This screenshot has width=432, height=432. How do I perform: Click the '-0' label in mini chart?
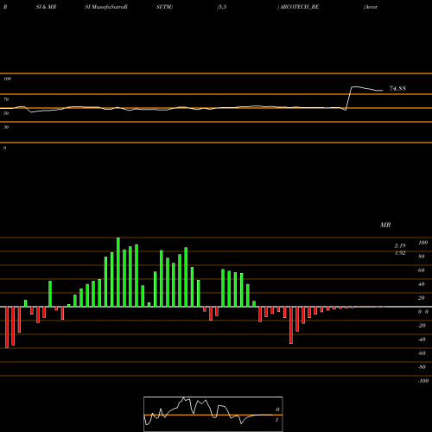(276, 410)
